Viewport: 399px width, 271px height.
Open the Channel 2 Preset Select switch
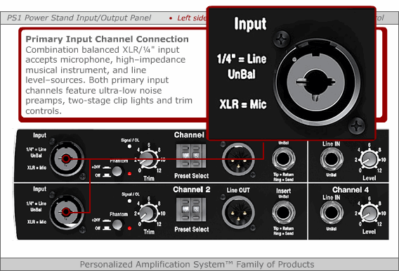[191, 210]
